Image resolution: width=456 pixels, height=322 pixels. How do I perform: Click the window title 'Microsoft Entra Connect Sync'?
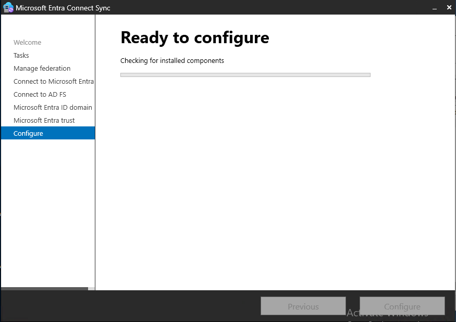tap(63, 8)
